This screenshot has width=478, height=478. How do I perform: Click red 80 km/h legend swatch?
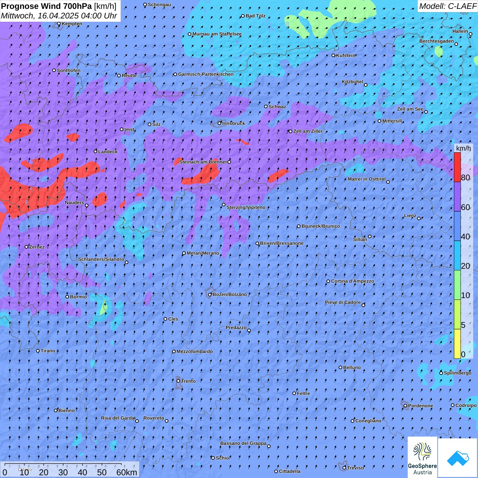(x=457, y=167)
